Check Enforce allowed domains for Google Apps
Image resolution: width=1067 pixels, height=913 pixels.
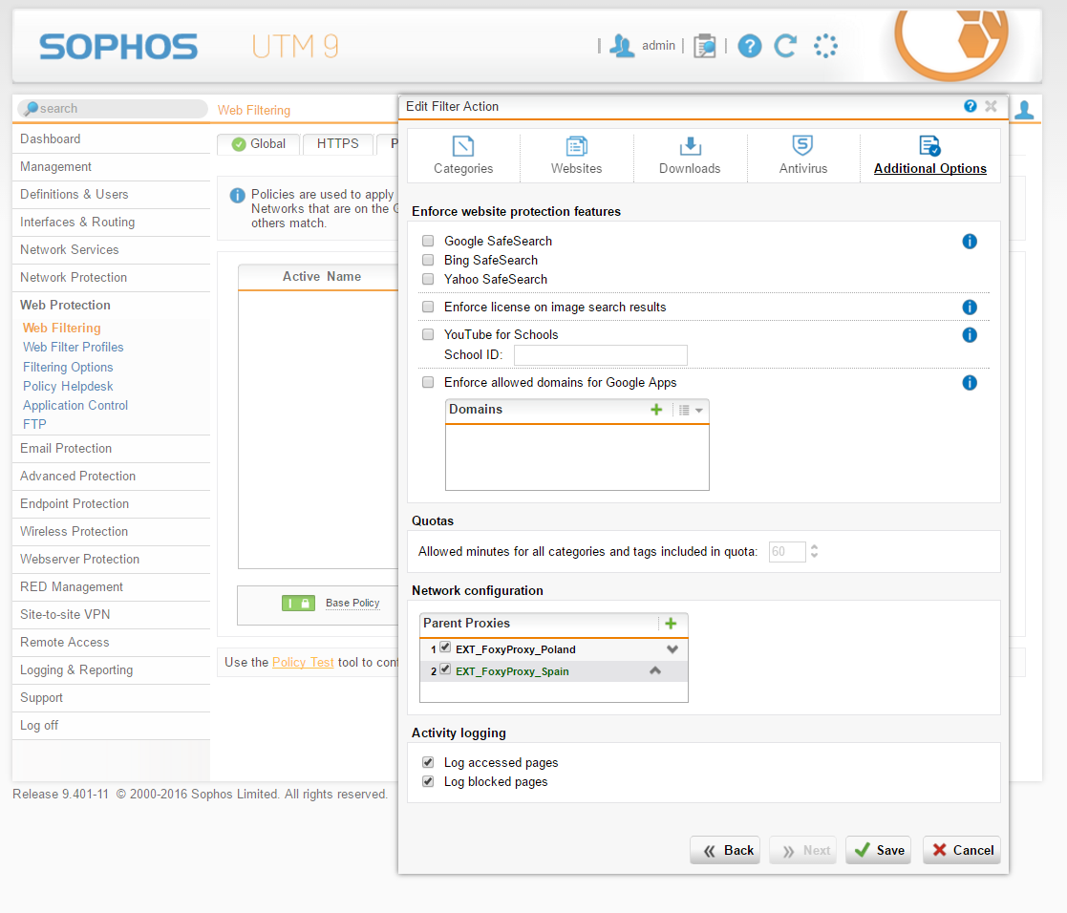pyautogui.click(x=428, y=382)
